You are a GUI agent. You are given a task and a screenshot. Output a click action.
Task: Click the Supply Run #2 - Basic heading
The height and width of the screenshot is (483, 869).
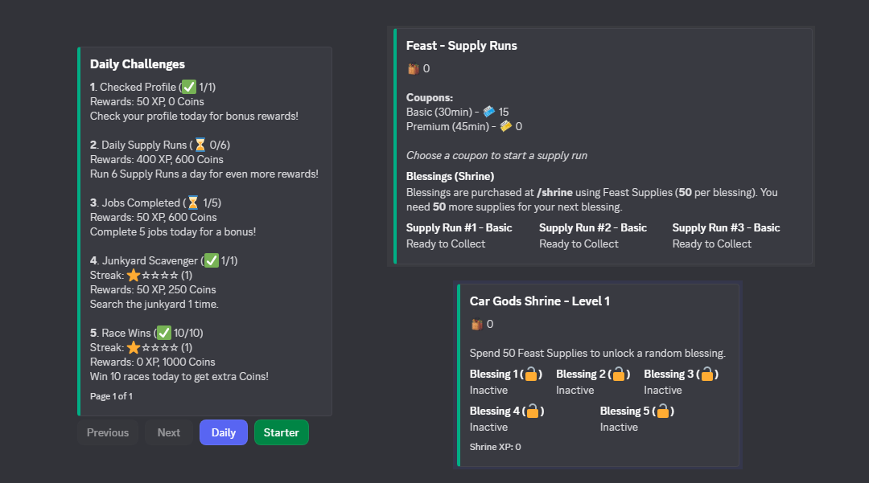pyautogui.click(x=592, y=227)
